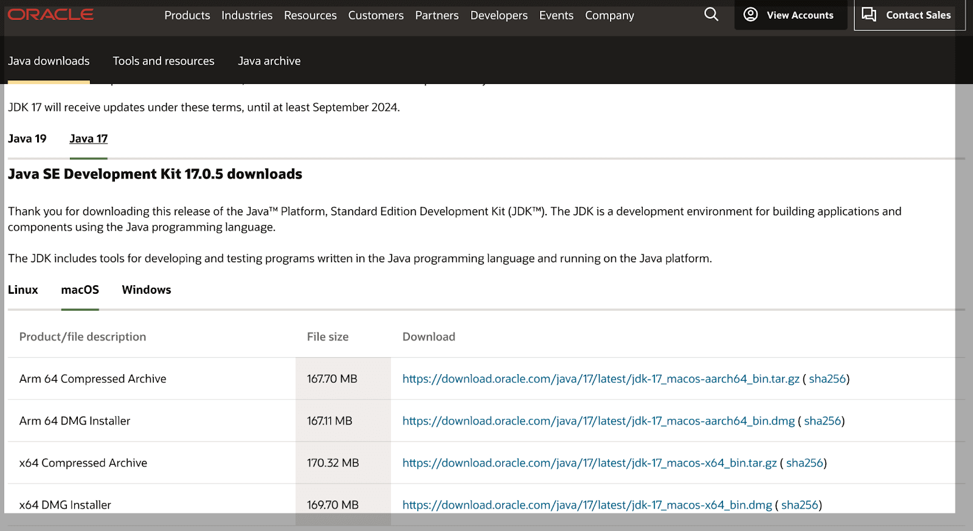
Task: Click the 'File size' column header
Action: [328, 337]
